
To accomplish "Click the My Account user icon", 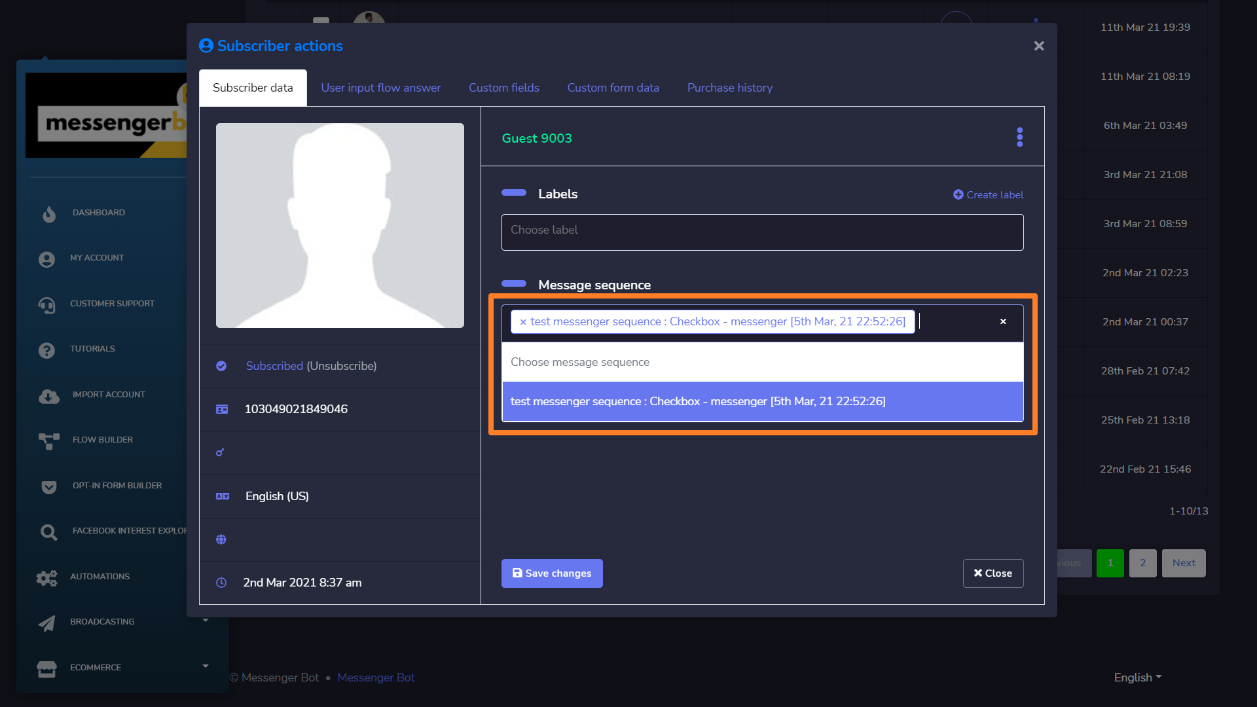I will (x=46, y=259).
